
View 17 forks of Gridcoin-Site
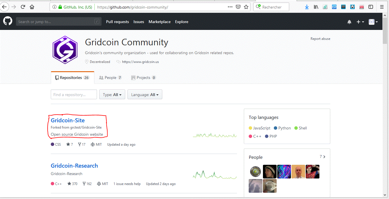point(82,145)
